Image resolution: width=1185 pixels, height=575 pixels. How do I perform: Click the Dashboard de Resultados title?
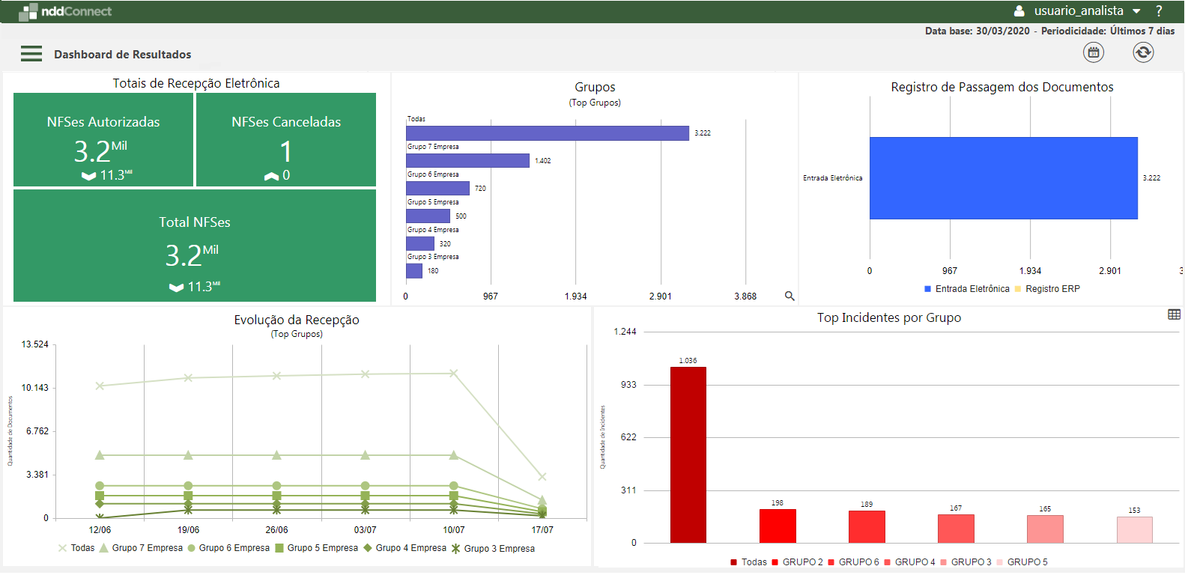[x=122, y=55]
